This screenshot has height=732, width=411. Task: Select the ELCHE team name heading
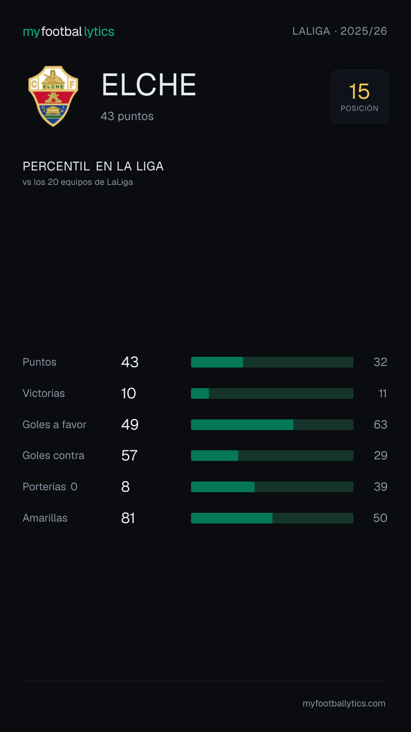tap(149, 85)
